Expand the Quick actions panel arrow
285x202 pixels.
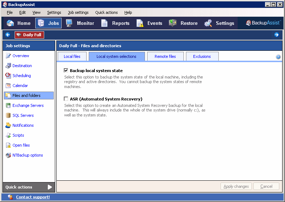tap(50, 187)
